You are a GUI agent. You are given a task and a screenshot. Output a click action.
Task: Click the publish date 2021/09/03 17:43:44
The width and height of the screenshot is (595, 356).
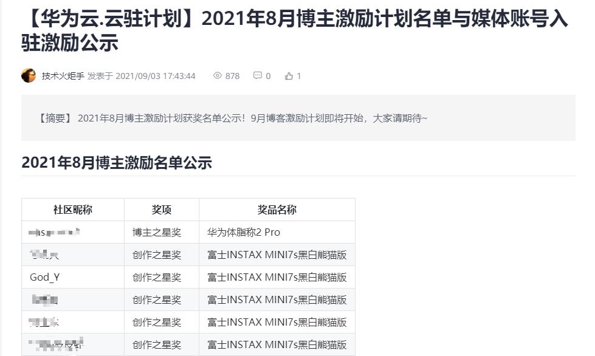(155, 76)
